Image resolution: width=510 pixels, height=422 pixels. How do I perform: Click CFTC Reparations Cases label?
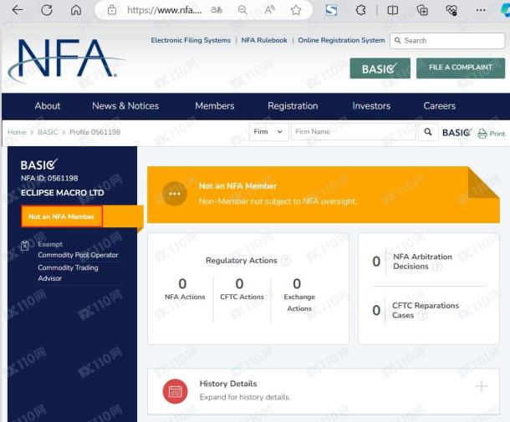coord(426,311)
